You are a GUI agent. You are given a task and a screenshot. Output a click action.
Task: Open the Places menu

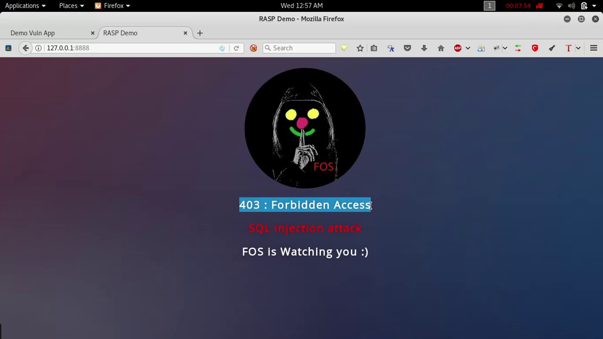(72, 6)
